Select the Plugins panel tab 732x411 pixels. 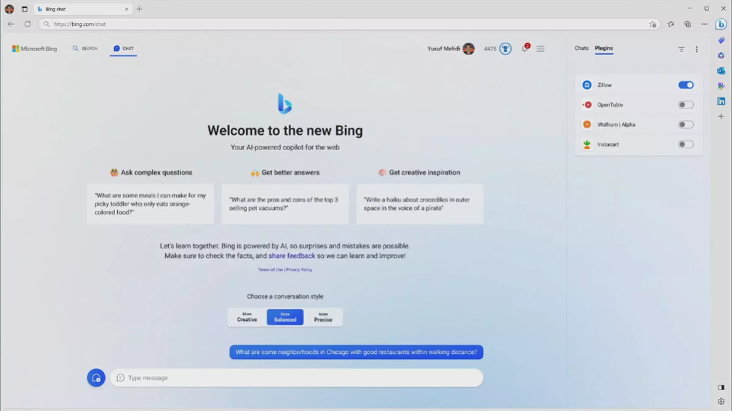coord(604,48)
